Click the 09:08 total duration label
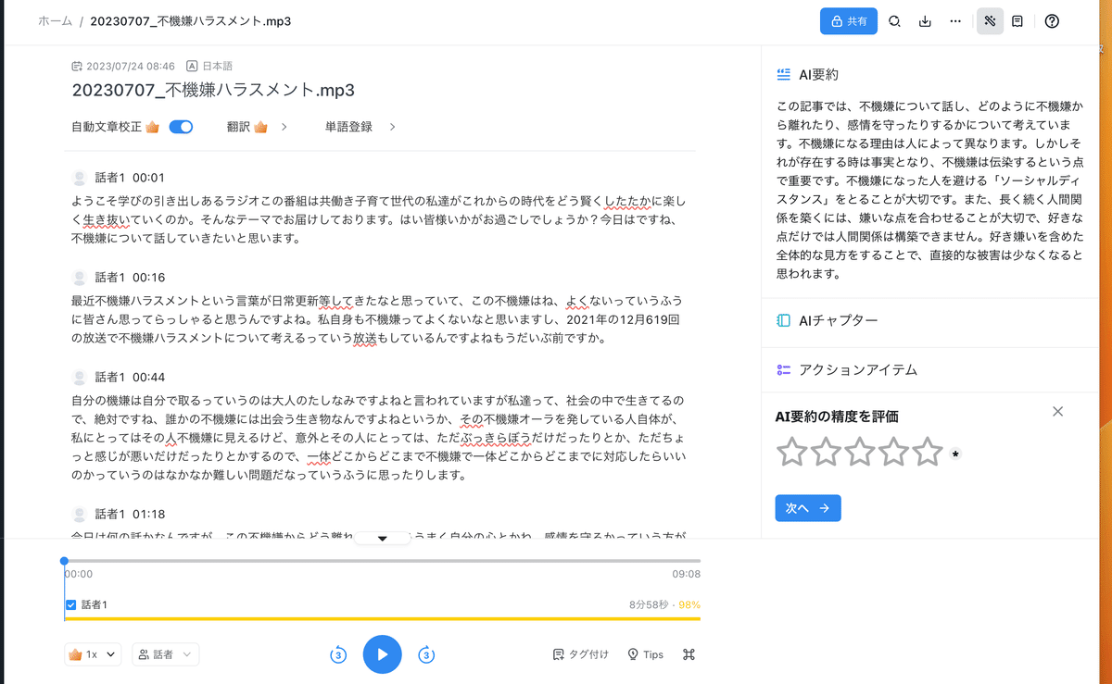The image size is (1112, 684). [x=686, y=574]
